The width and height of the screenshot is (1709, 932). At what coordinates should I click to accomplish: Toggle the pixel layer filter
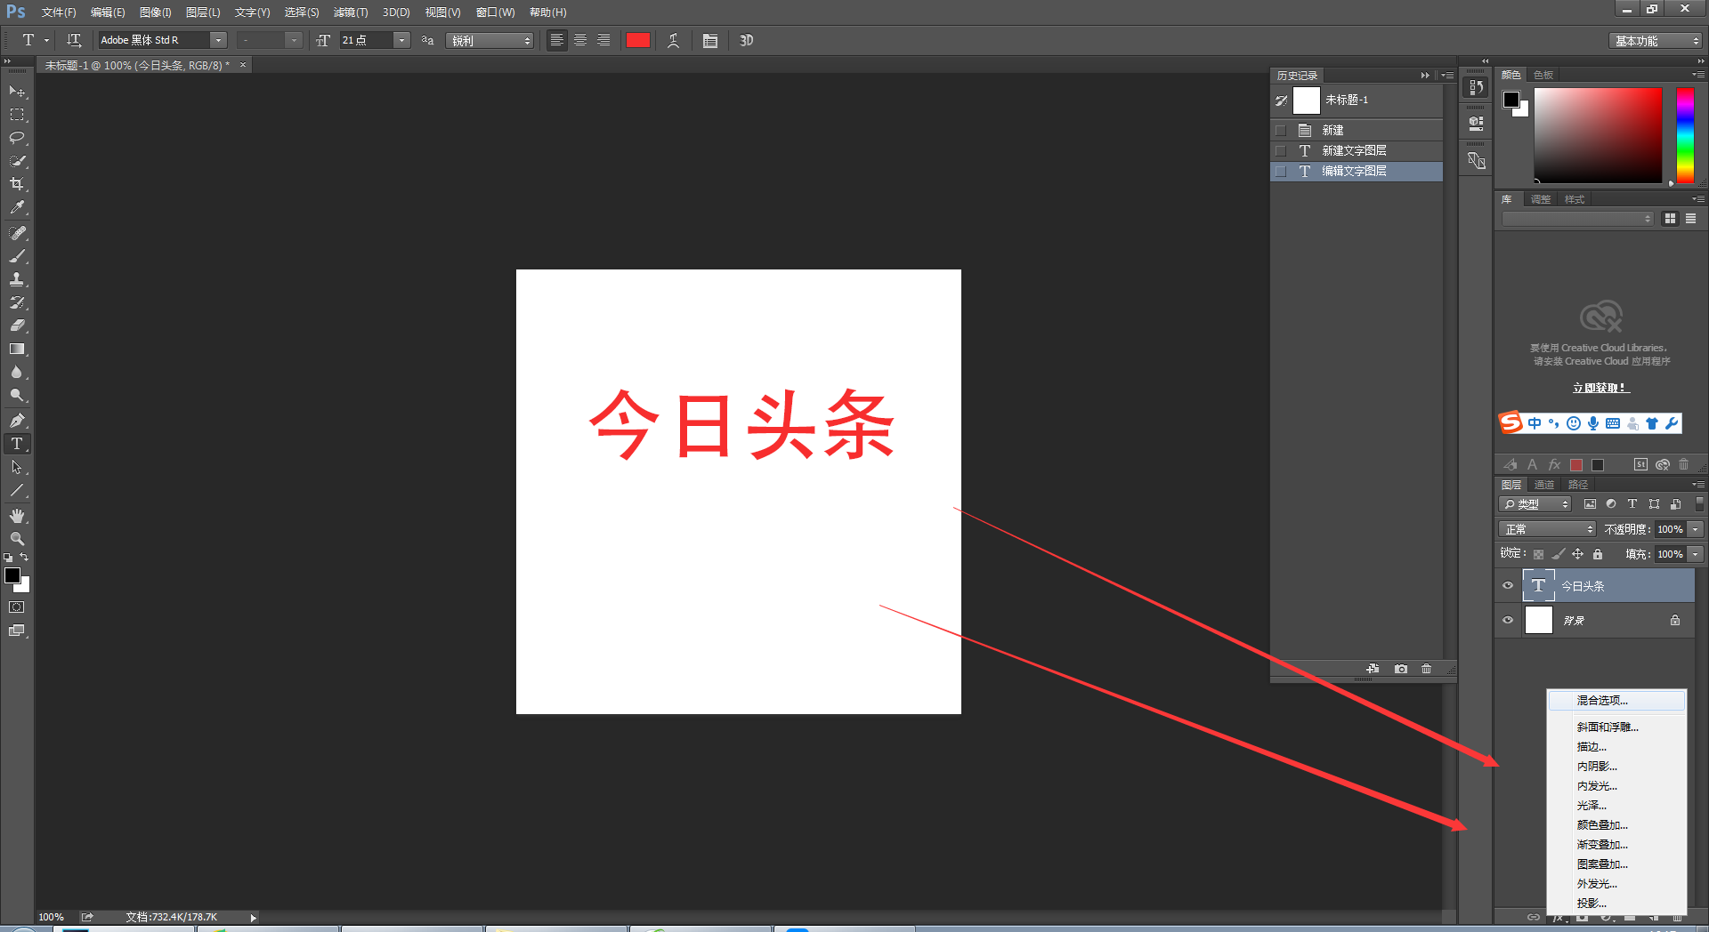pos(1590,503)
